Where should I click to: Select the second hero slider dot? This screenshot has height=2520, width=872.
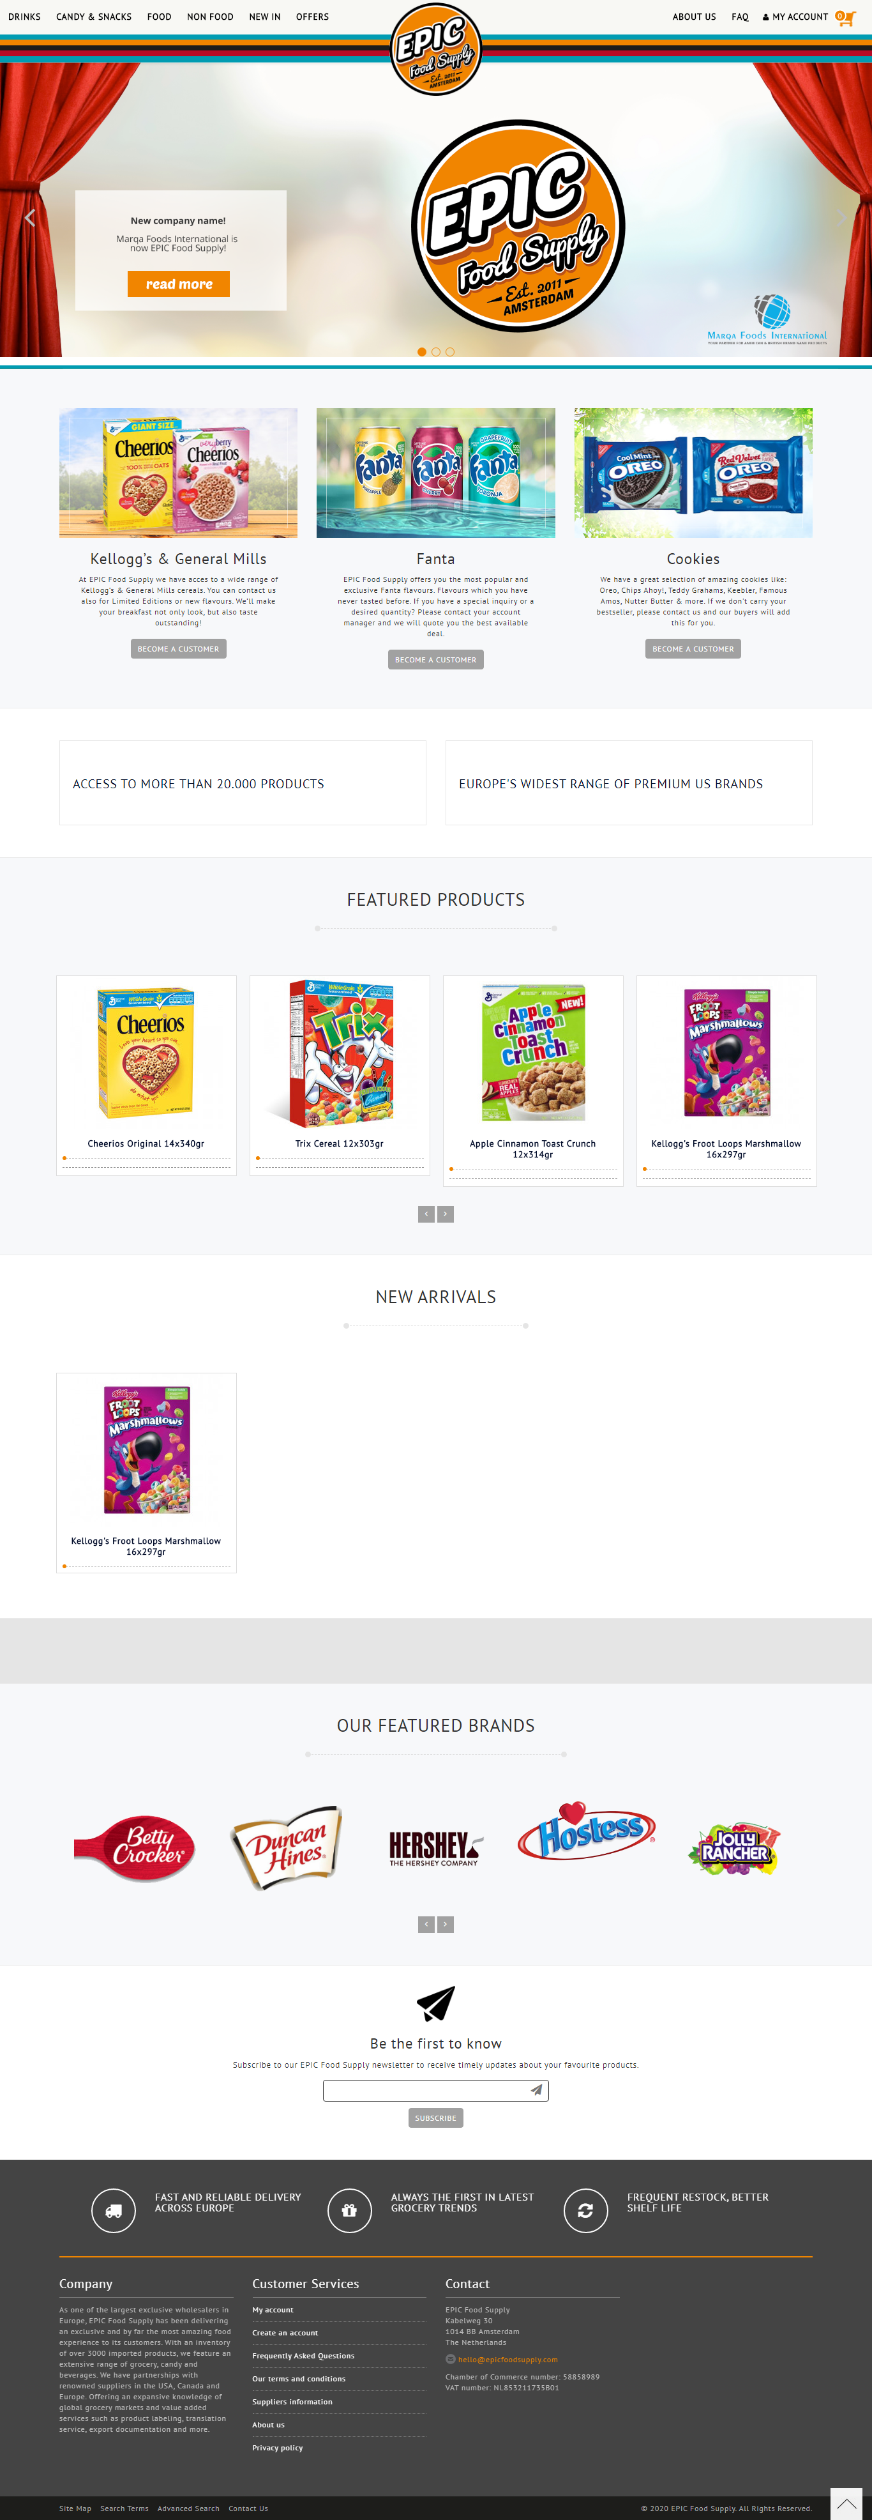tap(436, 352)
